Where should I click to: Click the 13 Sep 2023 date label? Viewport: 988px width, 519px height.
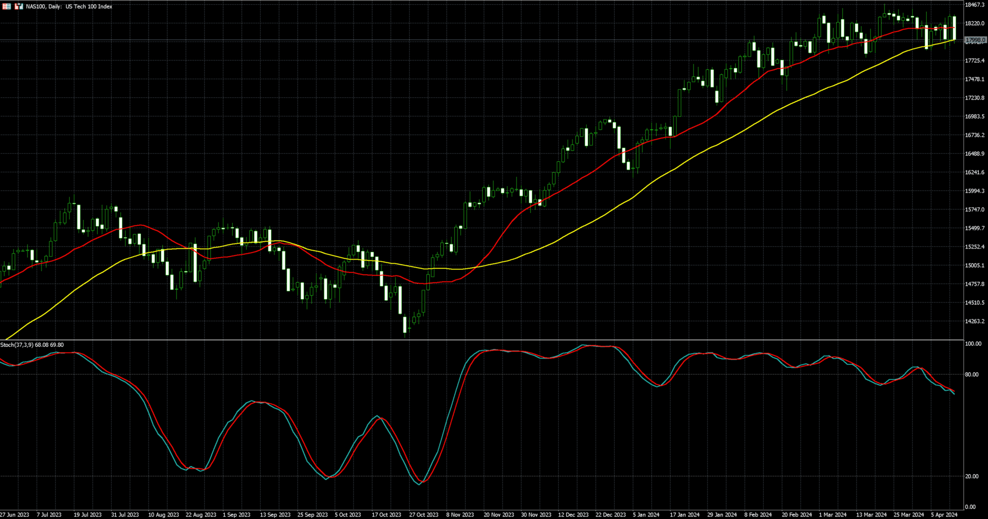click(275, 515)
